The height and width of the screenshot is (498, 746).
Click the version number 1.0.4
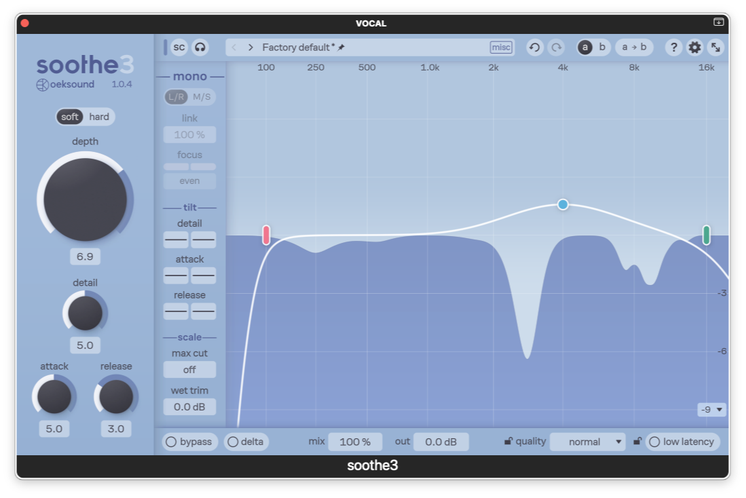(x=122, y=84)
